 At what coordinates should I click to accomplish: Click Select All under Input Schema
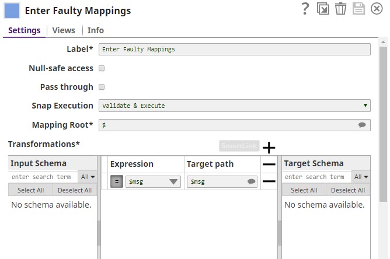point(30,190)
